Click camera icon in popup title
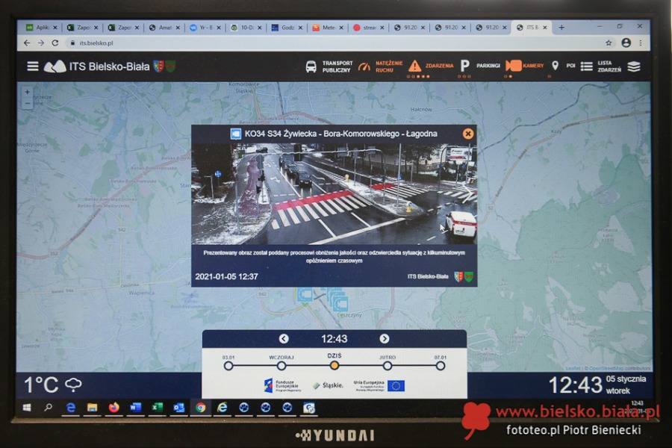Viewport: 672px width, 448px height. tap(236, 134)
